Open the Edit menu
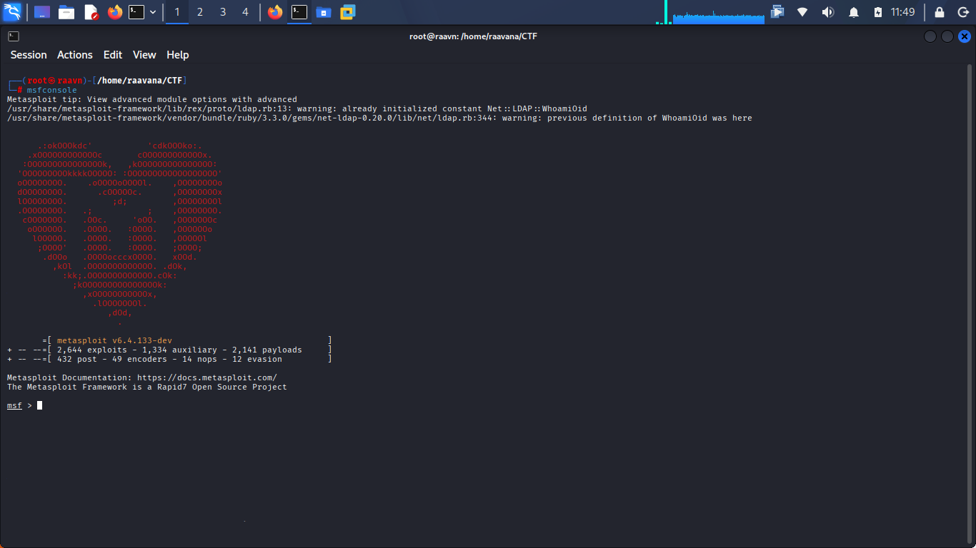This screenshot has width=976, height=548. pyautogui.click(x=113, y=55)
